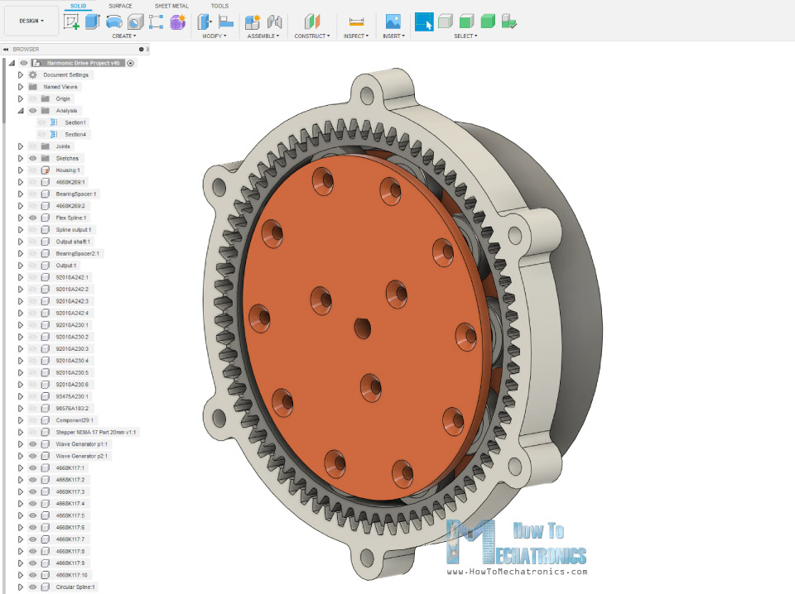Screen dimensions: 795x594
Task: Open the Press Pull tool under Modify
Action: click(x=203, y=21)
